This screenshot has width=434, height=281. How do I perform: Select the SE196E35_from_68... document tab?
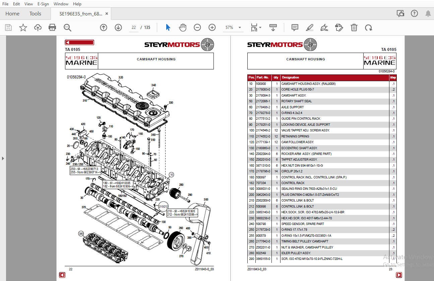81,14
